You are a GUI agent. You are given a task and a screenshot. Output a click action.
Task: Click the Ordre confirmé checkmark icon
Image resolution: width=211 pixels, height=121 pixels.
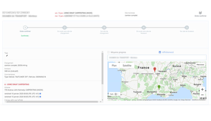[x=200, y=13]
